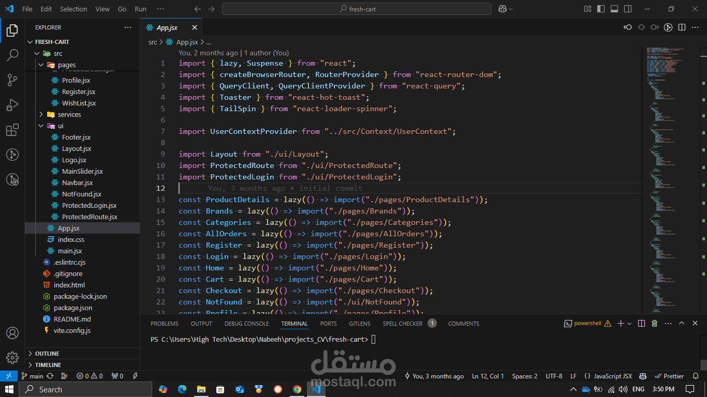The height and width of the screenshot is (397, 707).
Task: Open the Accounts menu icon
Action: [12, 333]
